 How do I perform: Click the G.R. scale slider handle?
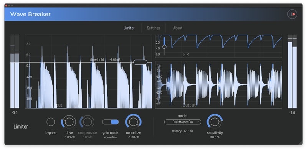tap(164, 47)
